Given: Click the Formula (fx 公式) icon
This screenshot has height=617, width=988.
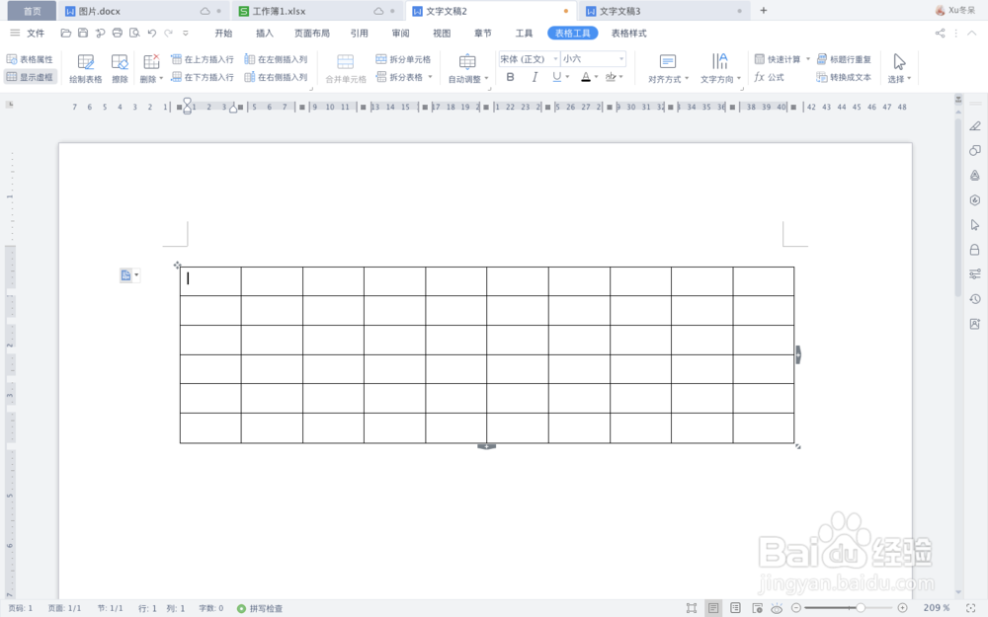Looking at the screenshot, I should (x=770, y=77).
